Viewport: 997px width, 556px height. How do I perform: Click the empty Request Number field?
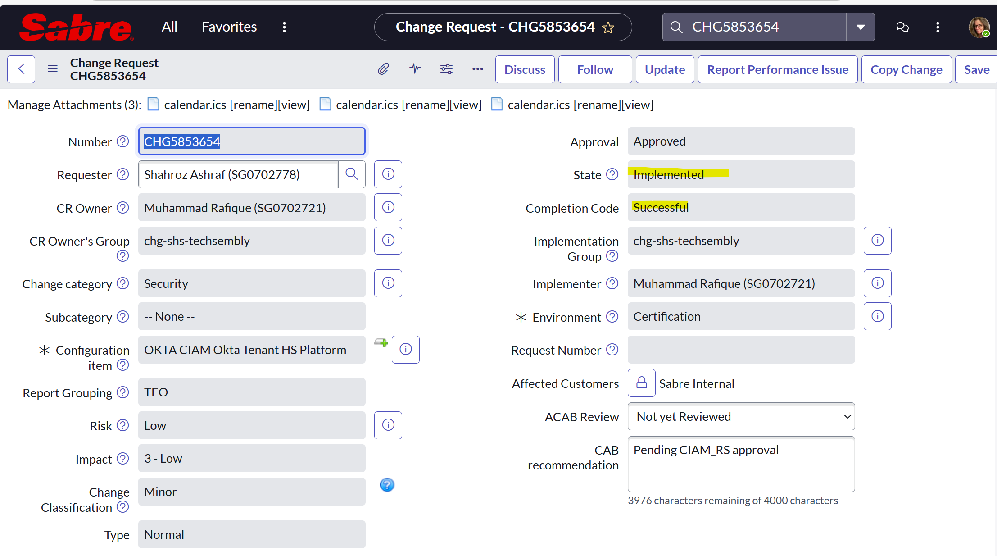[741, 350]
